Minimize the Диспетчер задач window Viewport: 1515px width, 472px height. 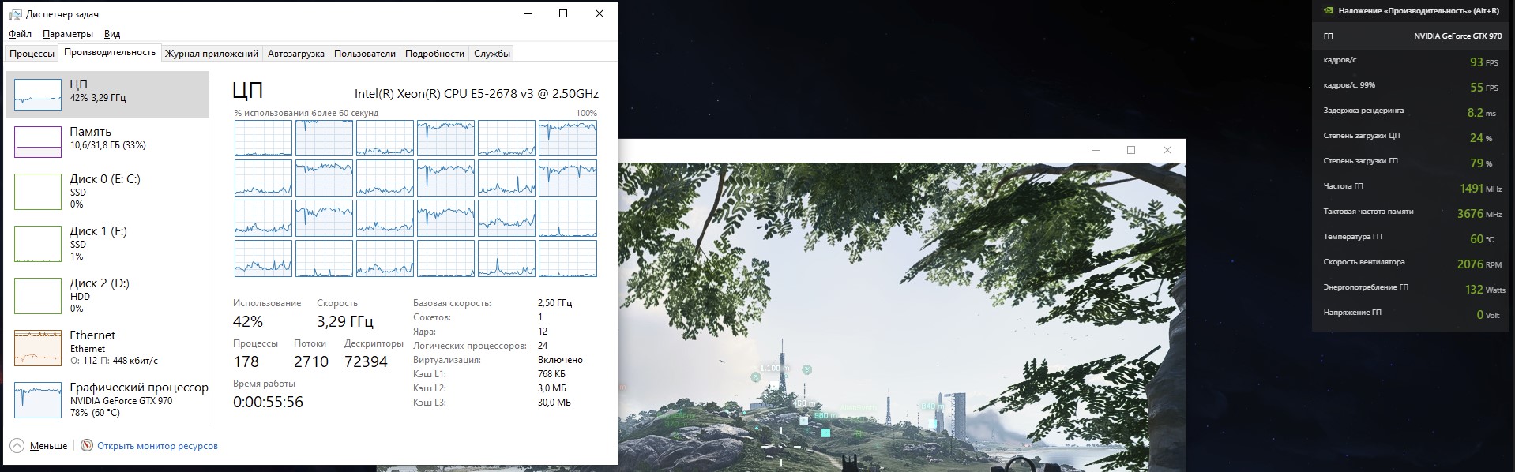click(527, 13)
